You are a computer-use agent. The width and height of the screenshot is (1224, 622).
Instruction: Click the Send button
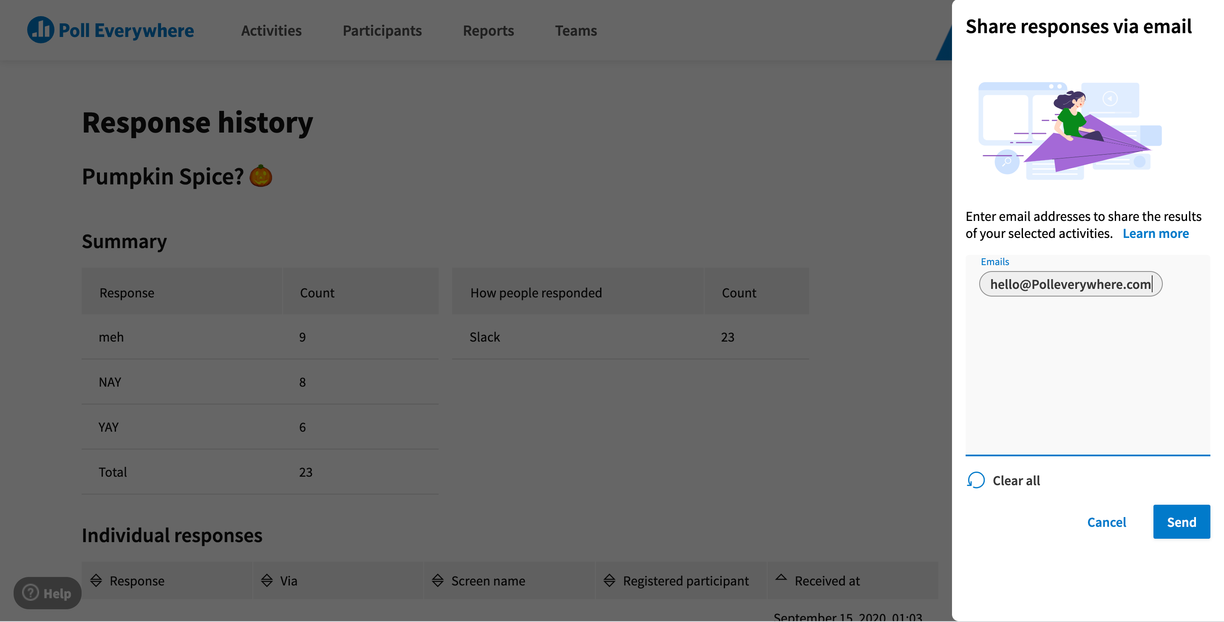(1181, 522)
